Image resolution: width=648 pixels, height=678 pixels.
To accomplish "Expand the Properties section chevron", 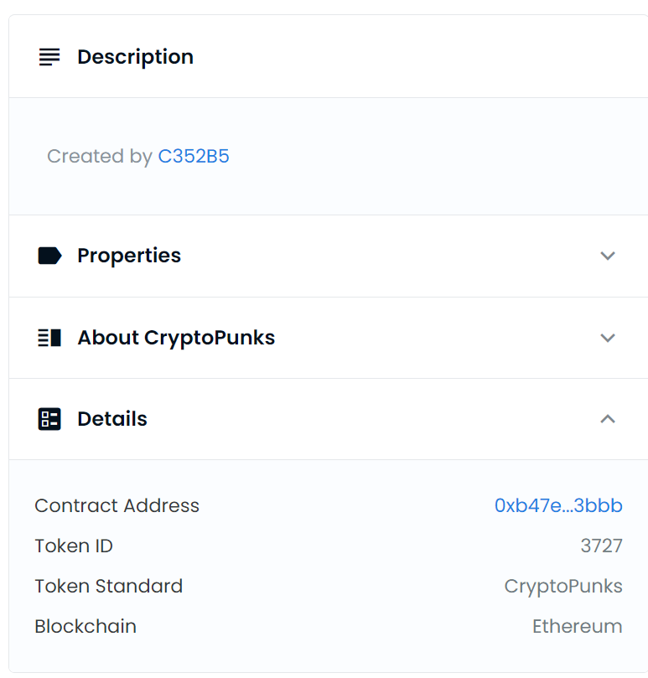I will click(x=608, y=256).
